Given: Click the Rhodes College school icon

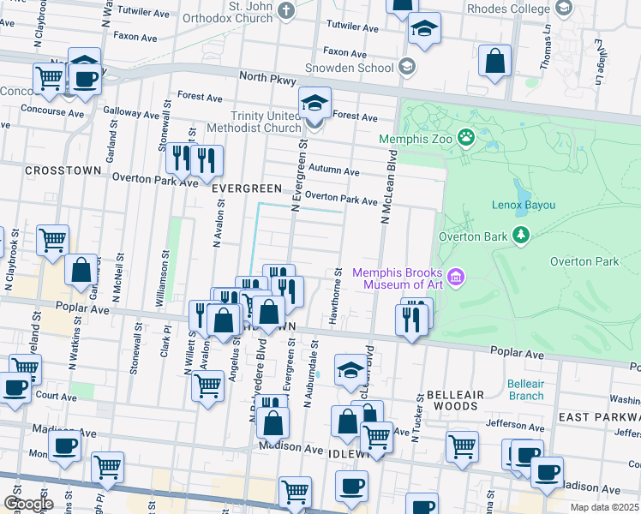Looking at the screenshot, I should (564, 9).
